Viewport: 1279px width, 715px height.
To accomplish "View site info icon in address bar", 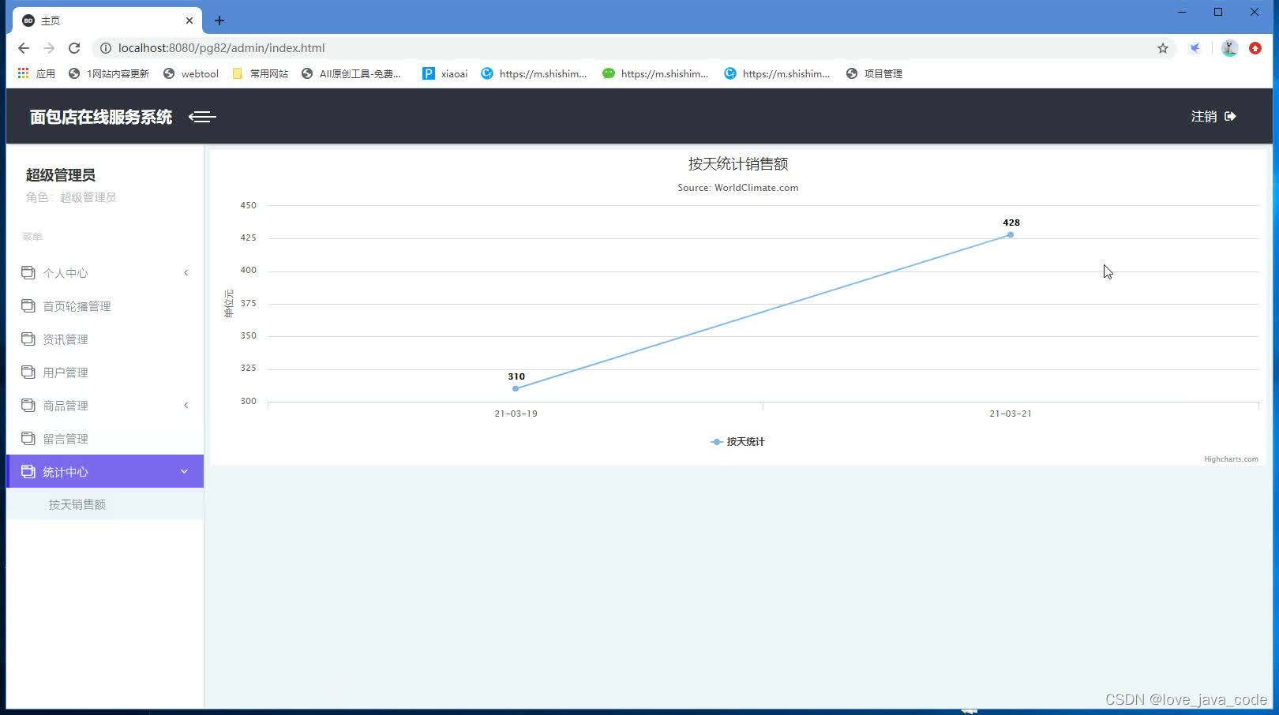I will (x=105, y=48).
